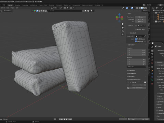Screen dimensions: 164x123
Task: Select rendered viewport shading mode
Action: 146,8
